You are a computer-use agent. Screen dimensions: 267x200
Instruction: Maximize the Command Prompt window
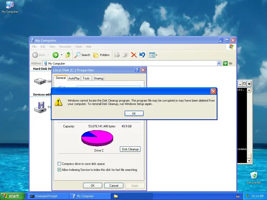click(244, 84)
